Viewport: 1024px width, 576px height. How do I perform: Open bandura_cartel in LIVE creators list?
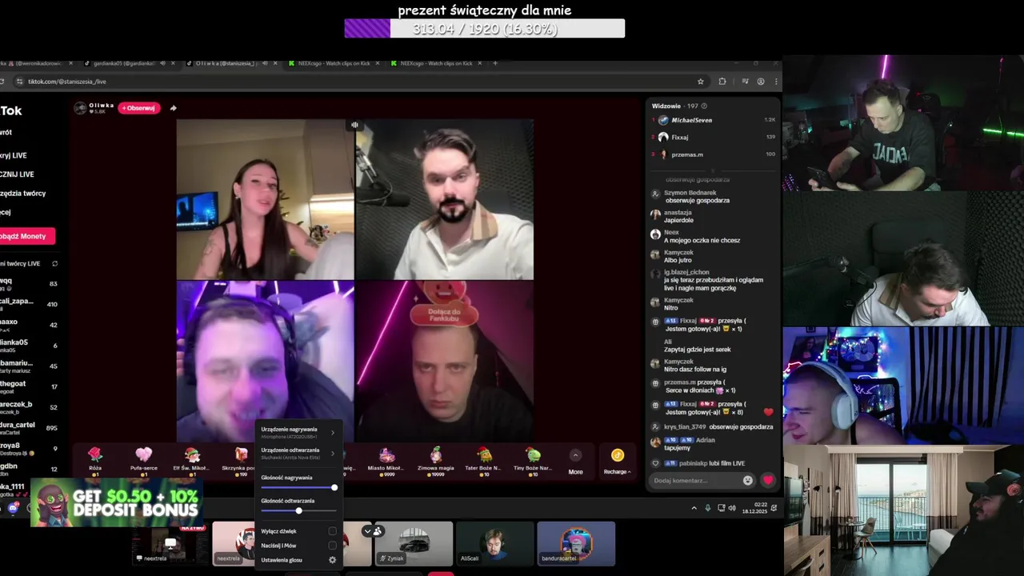pos(30,427)
